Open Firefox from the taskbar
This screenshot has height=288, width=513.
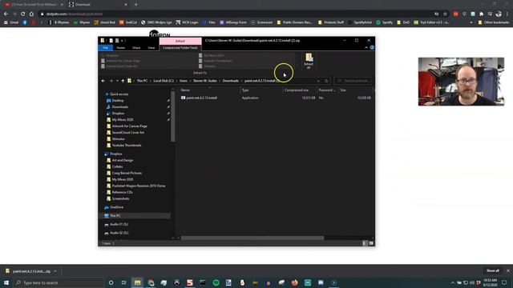294,282
